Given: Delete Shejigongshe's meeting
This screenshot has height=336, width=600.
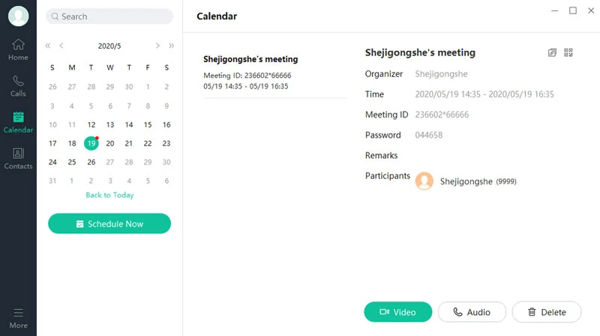Looking at the screenshot, I should pos(546,312).
